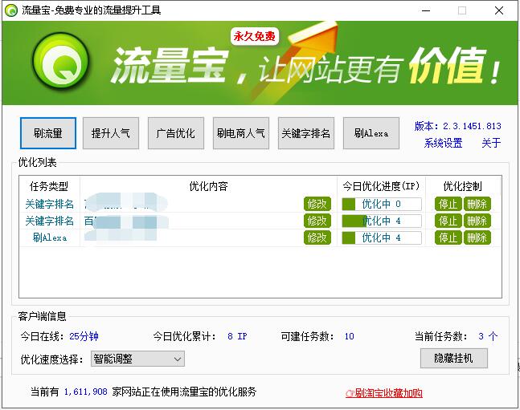
Task: Delete the second 关键字排名 task
Action: [477, 221]
